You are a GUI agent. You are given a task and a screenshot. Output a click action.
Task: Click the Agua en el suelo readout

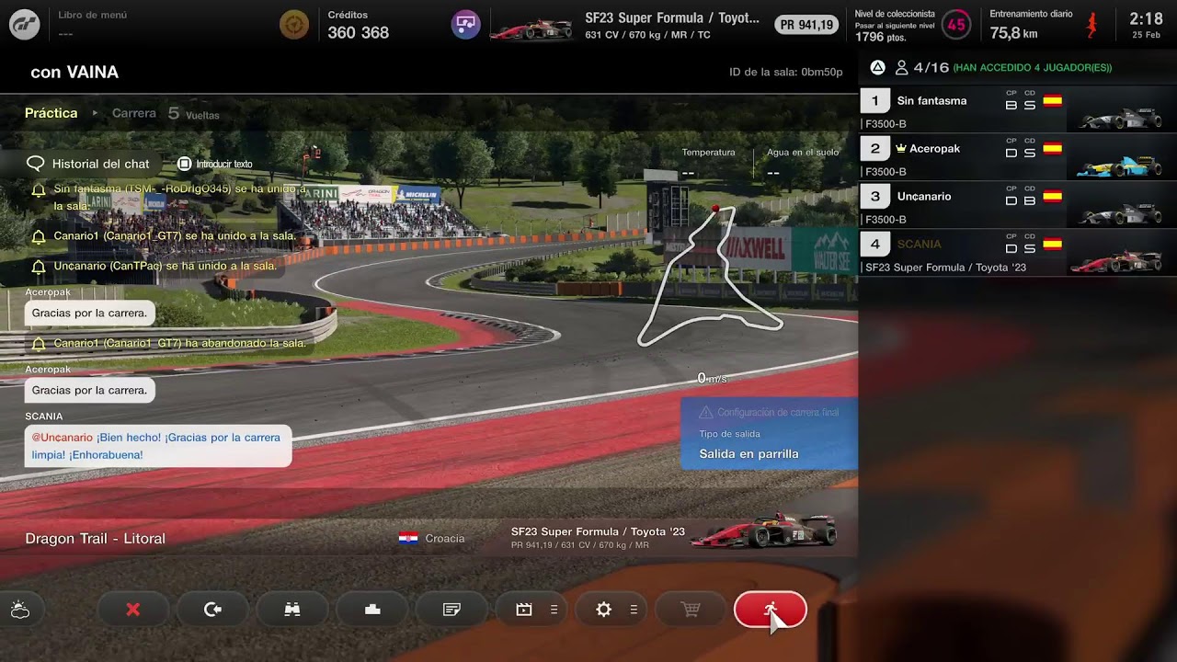[803, 163]
